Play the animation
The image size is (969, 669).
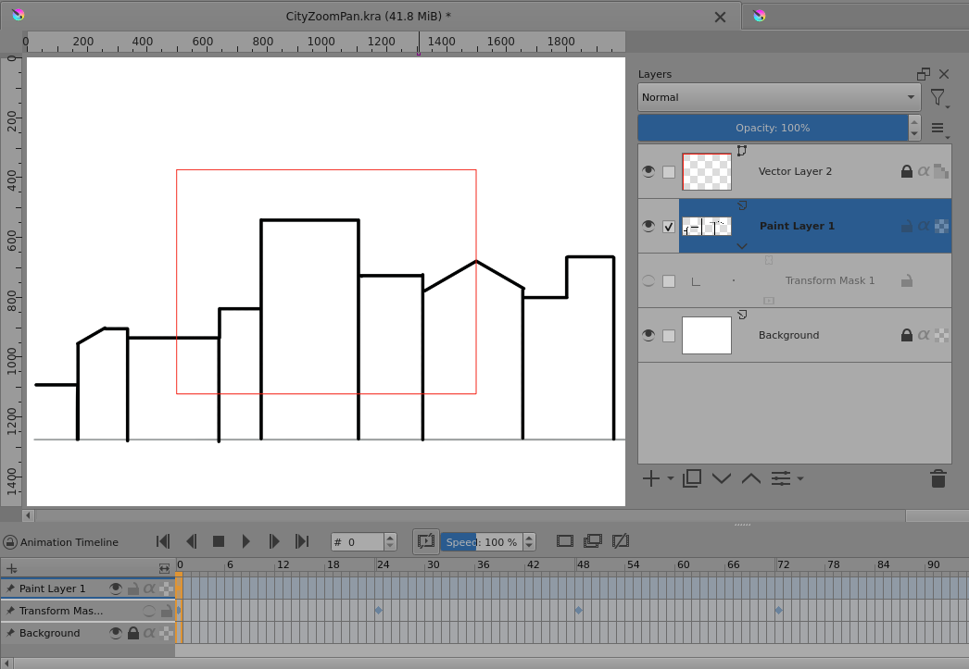pyautogui.click(x=246, y=541)
